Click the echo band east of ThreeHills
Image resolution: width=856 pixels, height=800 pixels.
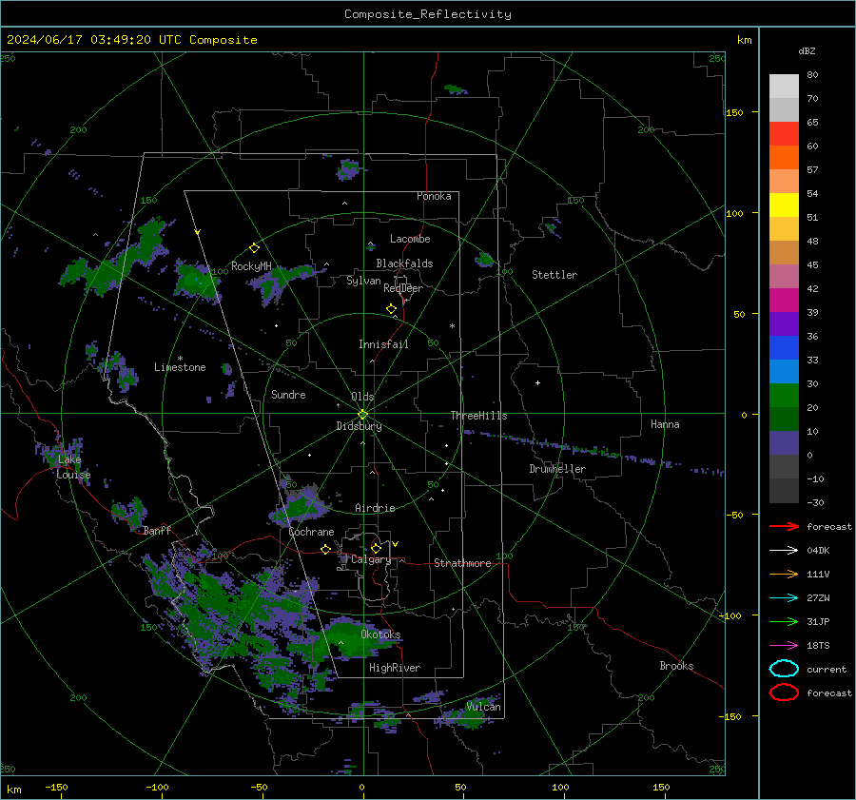pos(593,452)
